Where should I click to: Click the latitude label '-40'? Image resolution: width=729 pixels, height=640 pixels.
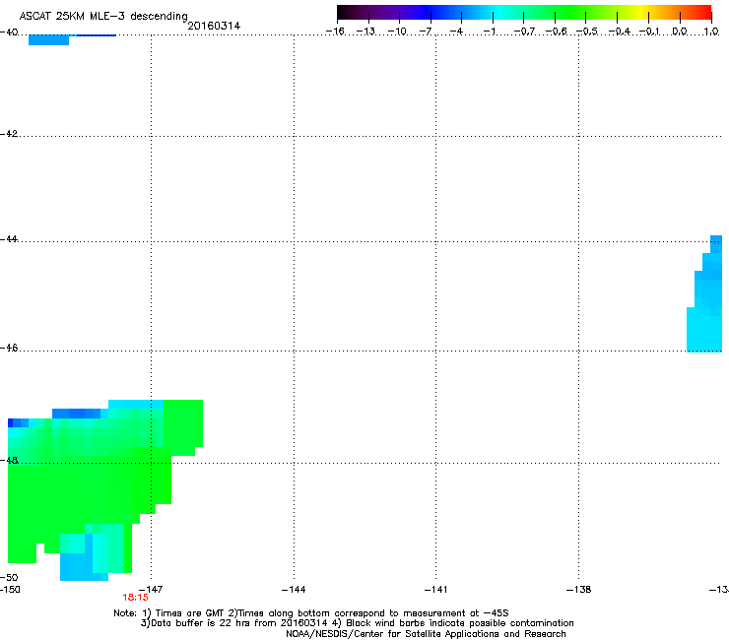point(9,32)
